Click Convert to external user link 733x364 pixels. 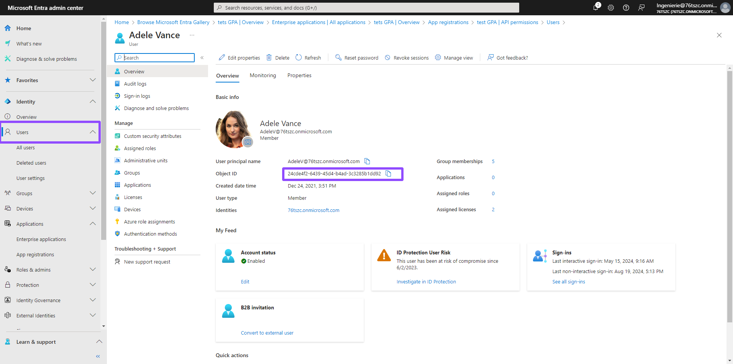[x=267, y=333]
